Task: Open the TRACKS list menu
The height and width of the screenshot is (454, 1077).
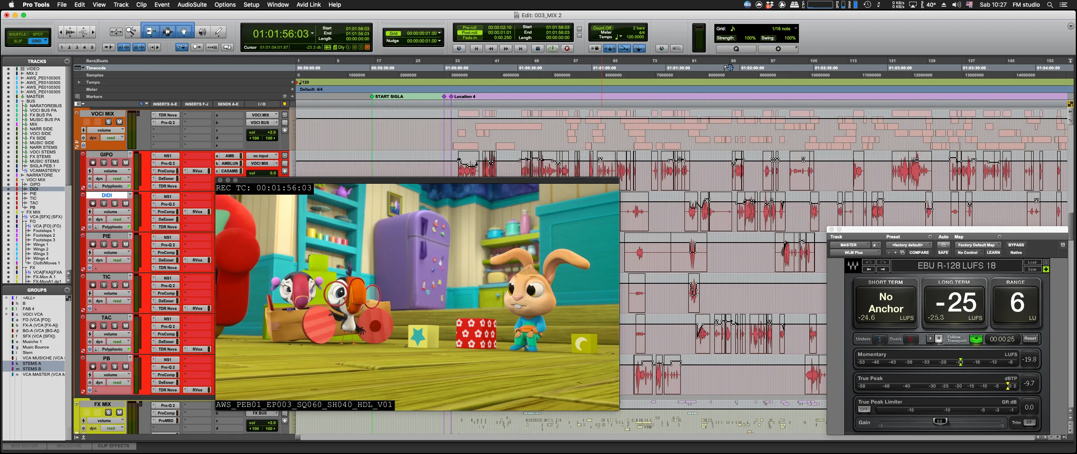Action: 67,61
